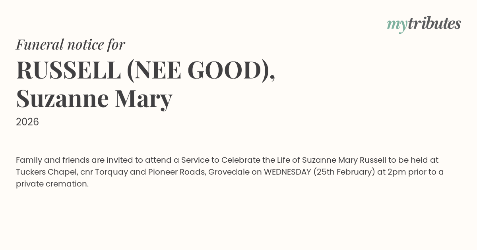Click the green "my" part of the logo
The height and width of the screenshot is (250, 477).
pyautogui.click(x=397, y=25)
